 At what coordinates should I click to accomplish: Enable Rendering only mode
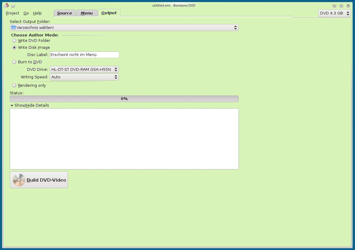pos(14,85)
